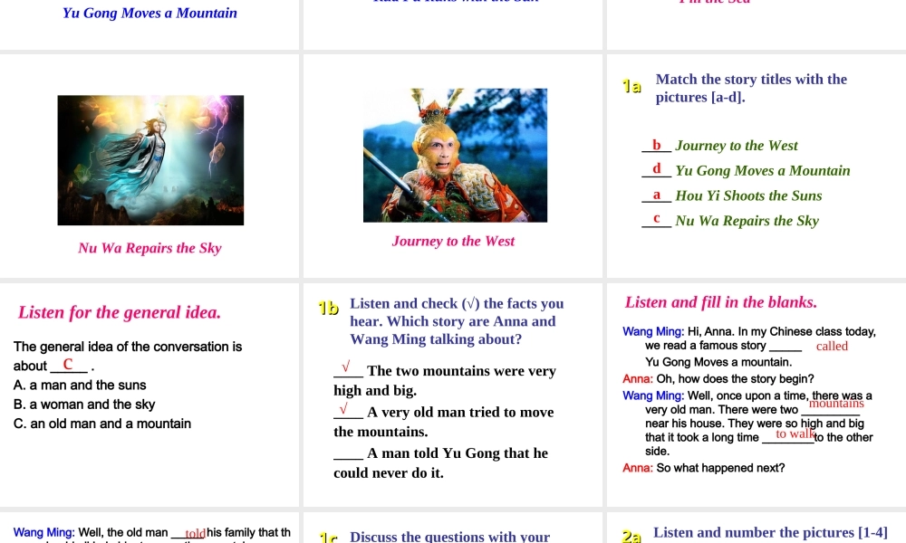Click the title 'Yu Gong Moves a Mountain' in blue
Image resolution: width=906 pixels, height=543 pixels.
[x=149, y=14]
